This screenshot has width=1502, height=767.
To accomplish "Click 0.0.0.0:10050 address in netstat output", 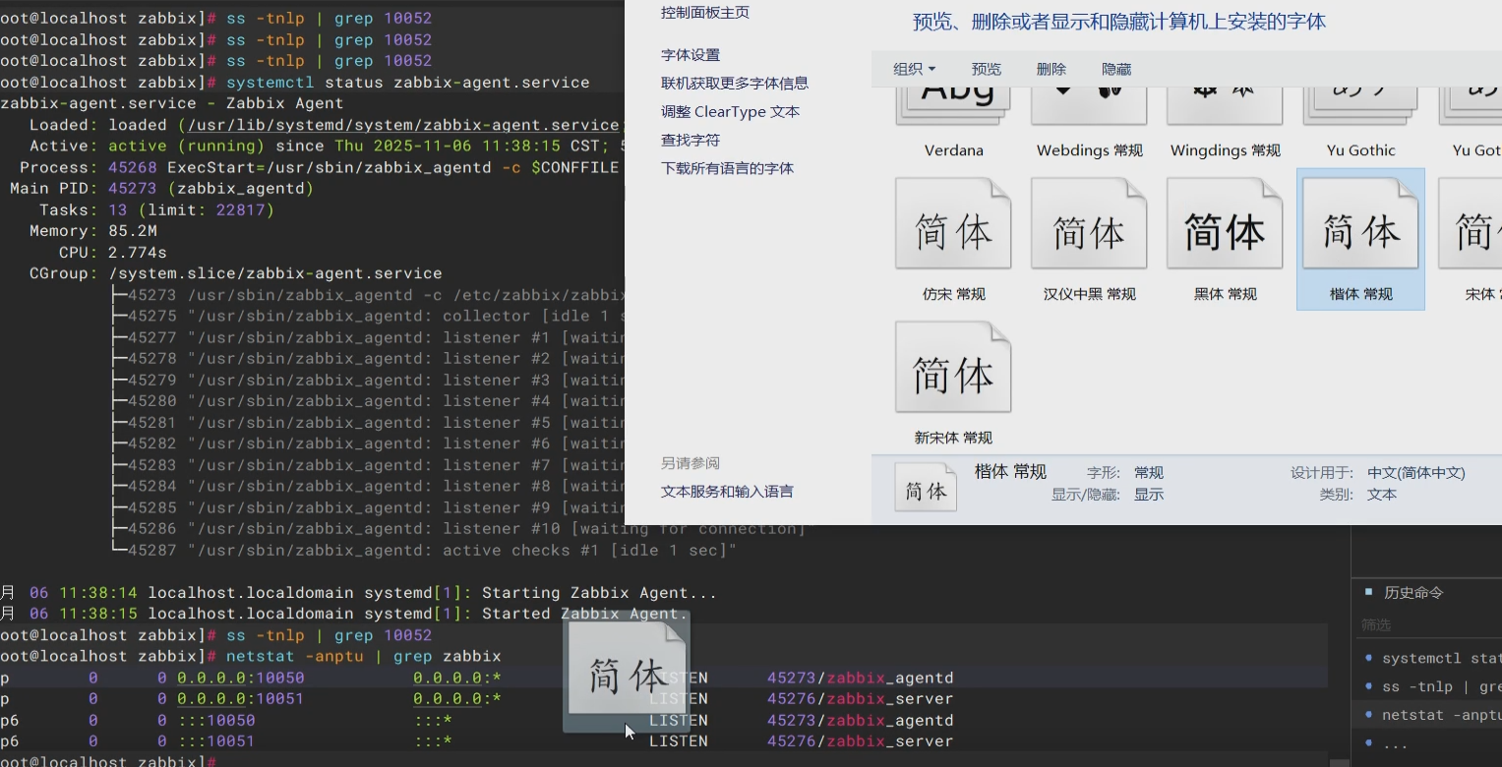I will click(241, 678).
